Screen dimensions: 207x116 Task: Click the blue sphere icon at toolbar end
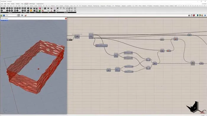point(205,15)
